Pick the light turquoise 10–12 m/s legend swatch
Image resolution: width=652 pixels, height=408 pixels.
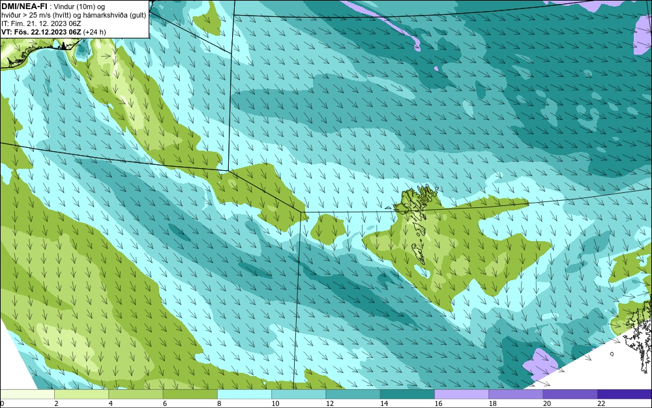coord(299,394)
